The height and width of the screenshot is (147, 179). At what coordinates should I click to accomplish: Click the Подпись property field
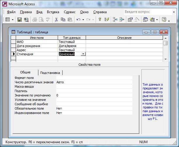(94, 91)
